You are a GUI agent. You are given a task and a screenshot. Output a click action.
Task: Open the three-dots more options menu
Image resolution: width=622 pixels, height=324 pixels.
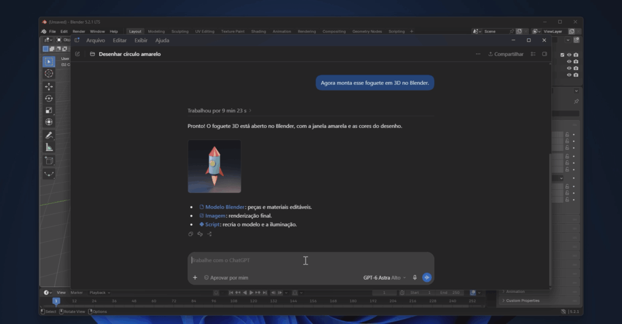478,54
